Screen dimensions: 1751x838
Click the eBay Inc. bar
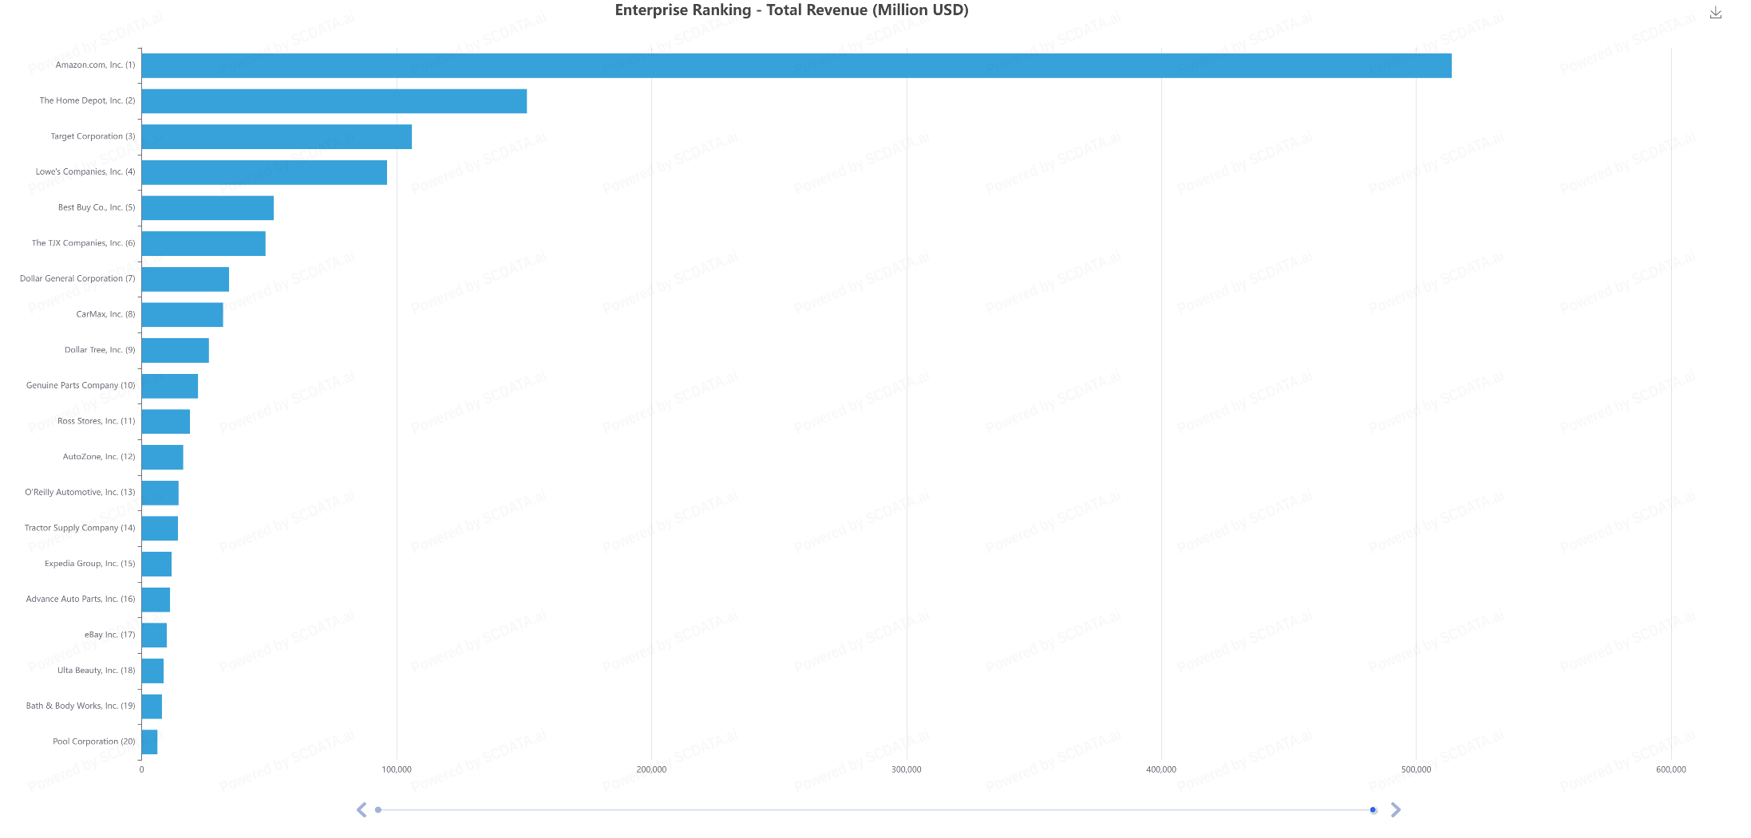[x=154, y=635]
